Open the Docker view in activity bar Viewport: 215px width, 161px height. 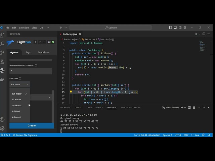point(2,79)
